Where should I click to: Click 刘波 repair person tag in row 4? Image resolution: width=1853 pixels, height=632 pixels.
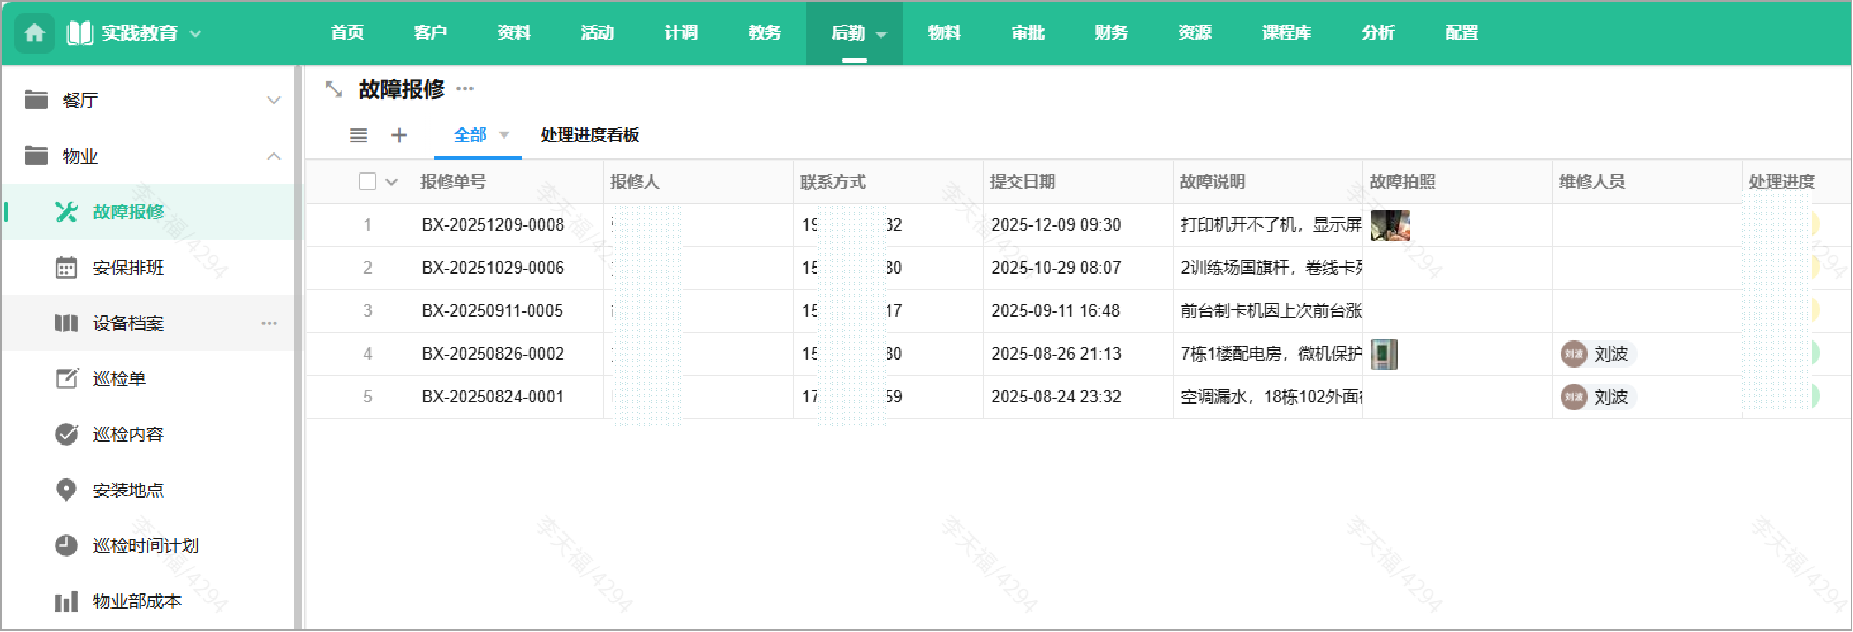1598,354
